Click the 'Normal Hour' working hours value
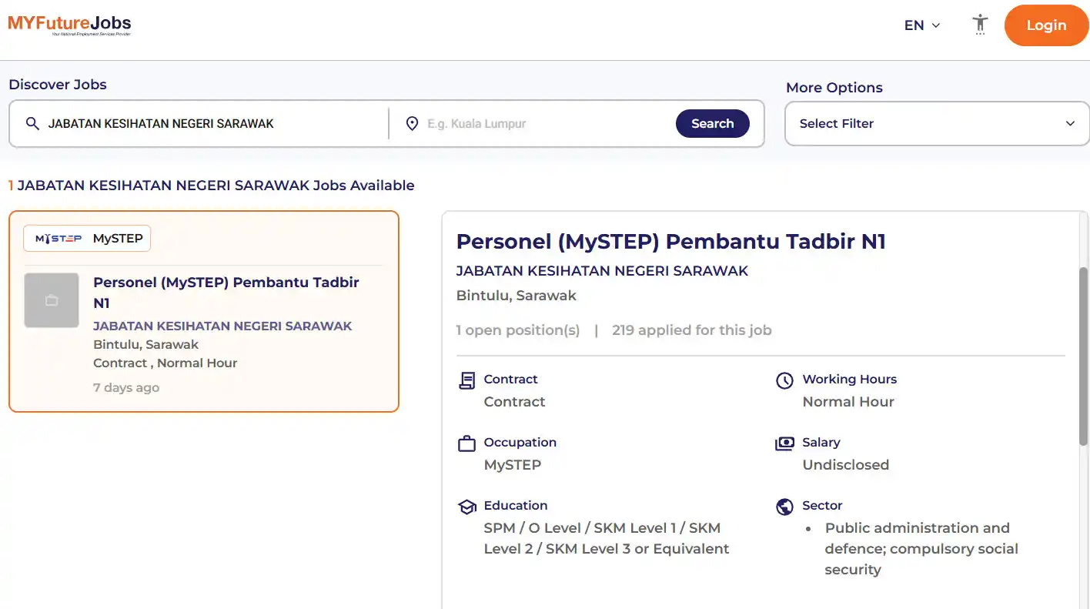 click(x=848, y=402)
